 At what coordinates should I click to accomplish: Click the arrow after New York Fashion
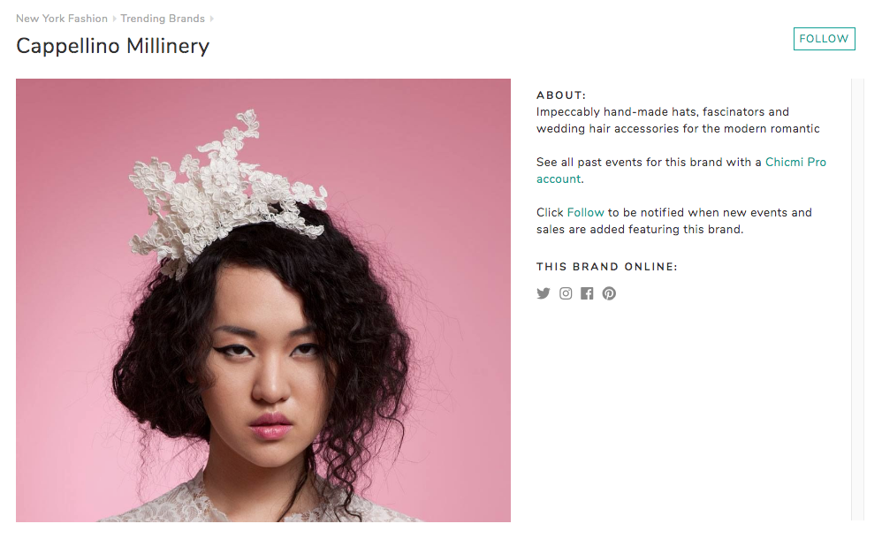point(114,19)
